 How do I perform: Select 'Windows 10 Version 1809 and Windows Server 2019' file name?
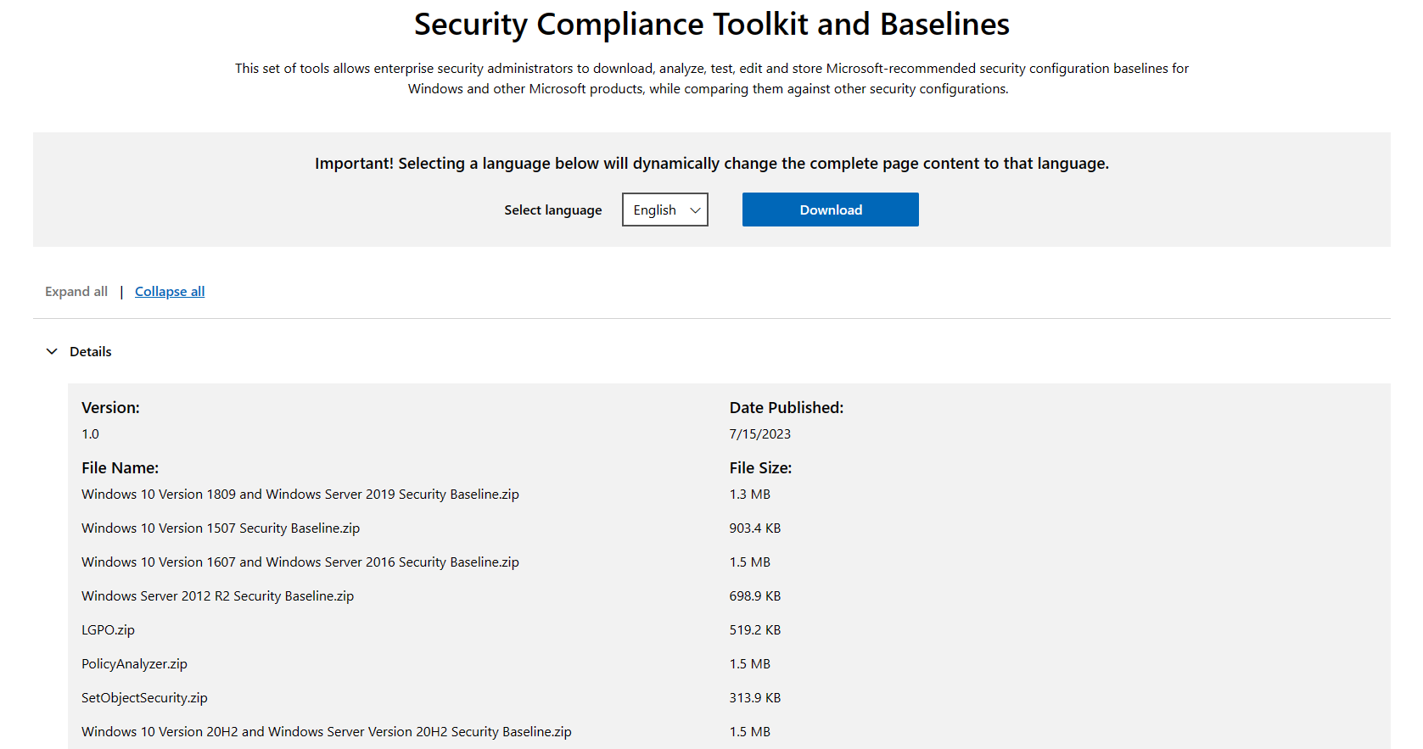(x=300, y=495)
